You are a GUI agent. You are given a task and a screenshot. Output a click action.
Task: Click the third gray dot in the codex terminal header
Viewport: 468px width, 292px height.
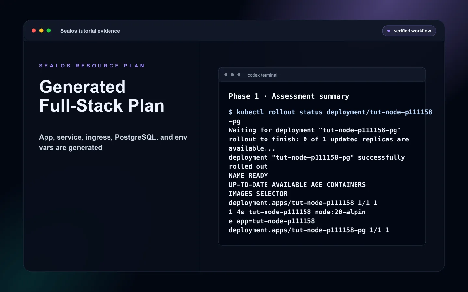[x=239, y=75]
